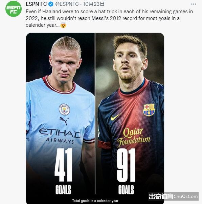The height and width of the screenshot is (204, 202).
Task: Click the Qatar Foundation sponsor text
Action: tap(134, 137)
